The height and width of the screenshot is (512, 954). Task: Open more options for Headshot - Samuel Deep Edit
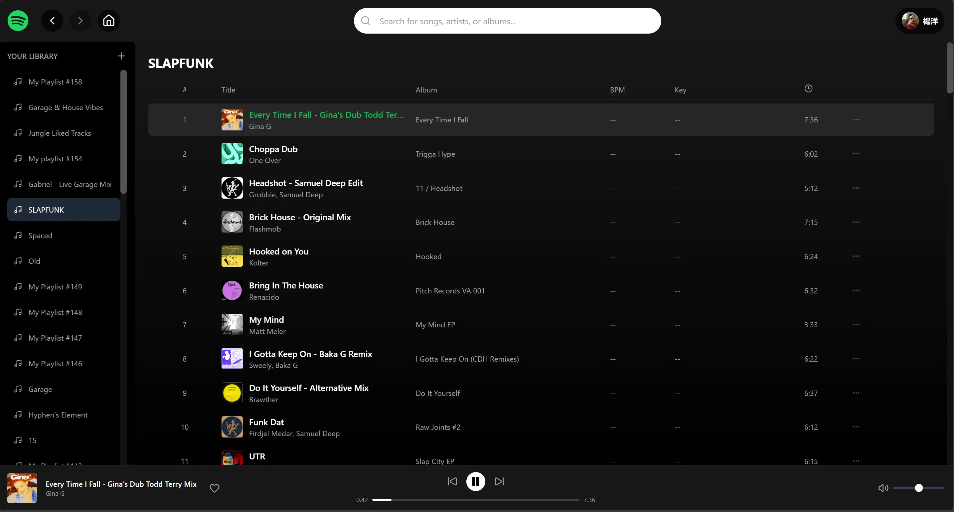click(856, 188)
